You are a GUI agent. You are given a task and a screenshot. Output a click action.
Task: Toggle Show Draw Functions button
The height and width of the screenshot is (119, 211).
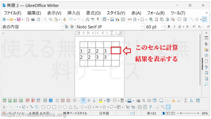point(204,19)
